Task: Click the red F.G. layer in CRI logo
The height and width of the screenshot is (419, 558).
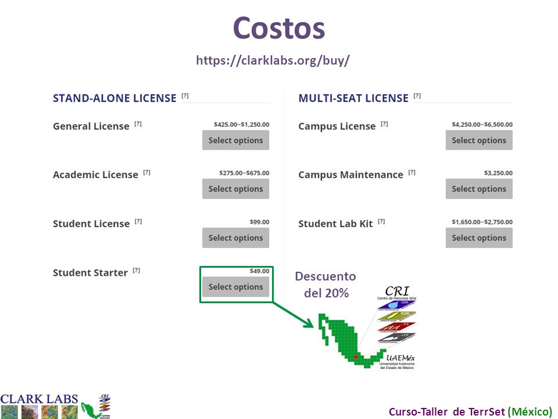Action: point(396,326)
